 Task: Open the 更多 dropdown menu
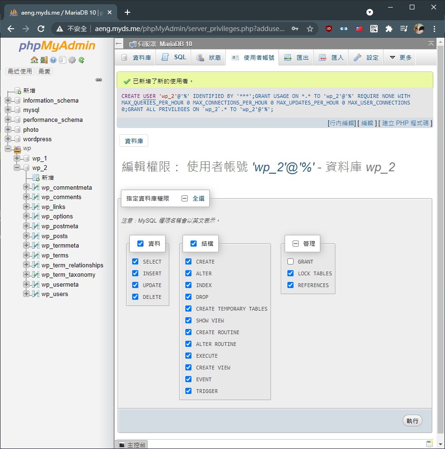pyautogui.click(x=400, y=57)
